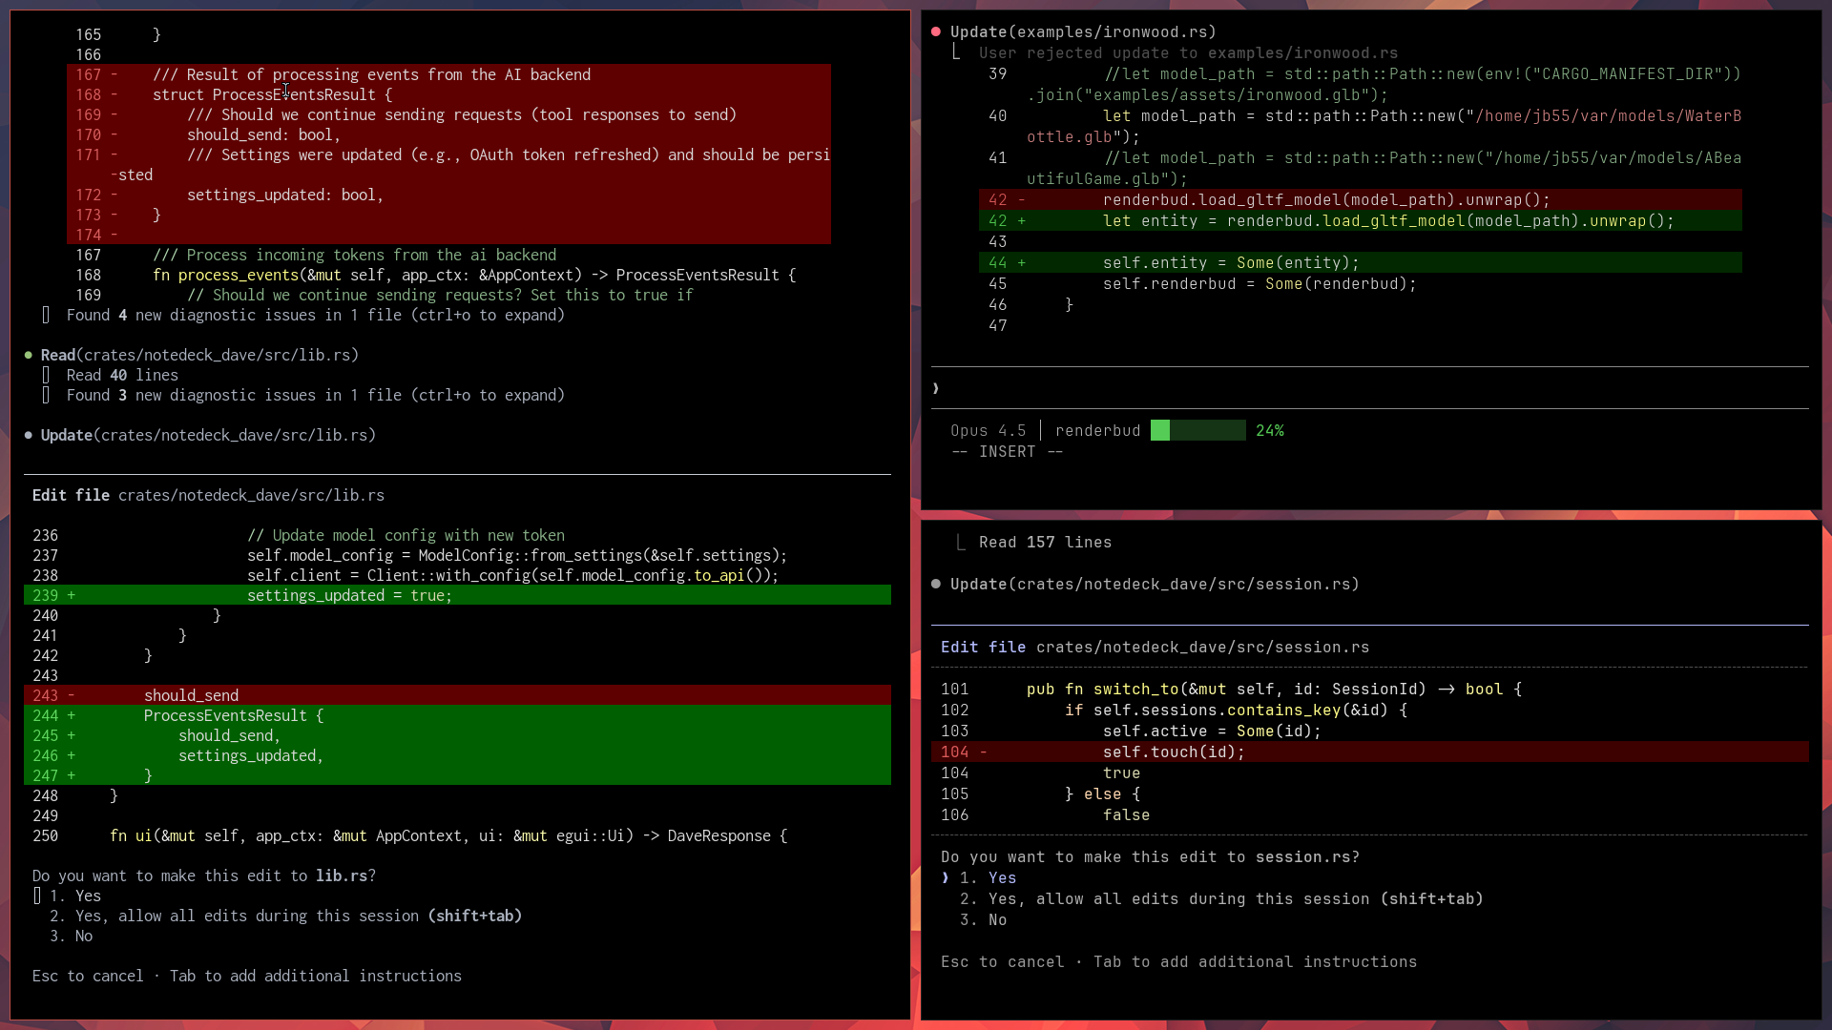Expand the 'Read 40 lines' output
This screenshot has height=1030, width=1832.
[x=122, y=375]
